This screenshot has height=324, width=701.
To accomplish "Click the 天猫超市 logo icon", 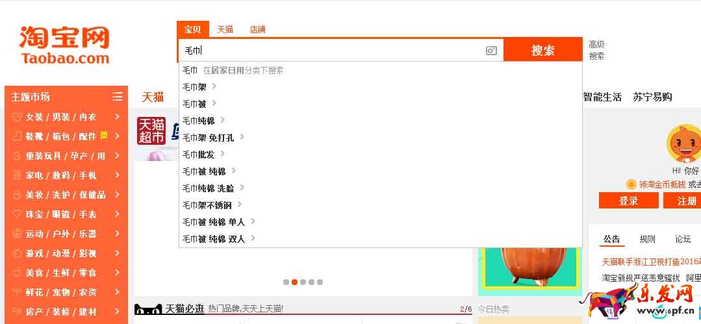I will click(151, 131).
